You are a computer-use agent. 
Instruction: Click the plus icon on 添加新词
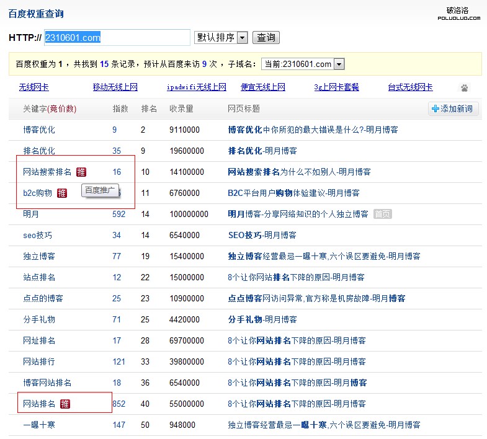436,109
